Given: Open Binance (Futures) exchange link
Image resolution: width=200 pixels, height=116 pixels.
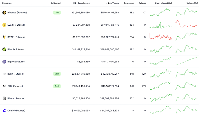Looking at the screenshot, I should point(17,13).
